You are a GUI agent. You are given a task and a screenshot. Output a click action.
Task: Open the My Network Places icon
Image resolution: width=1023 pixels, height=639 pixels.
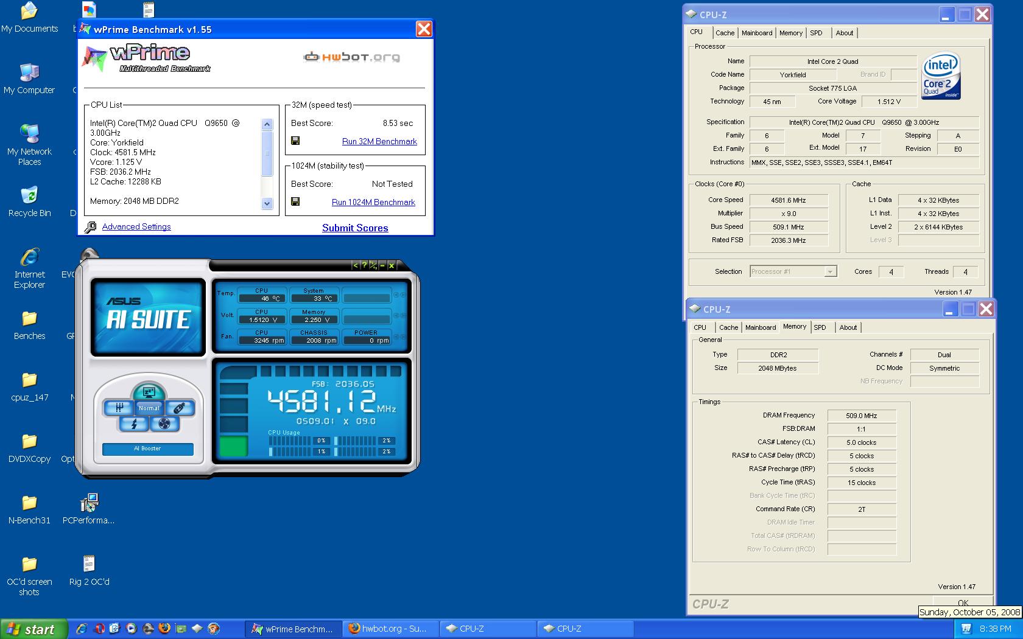click(29, 145)
